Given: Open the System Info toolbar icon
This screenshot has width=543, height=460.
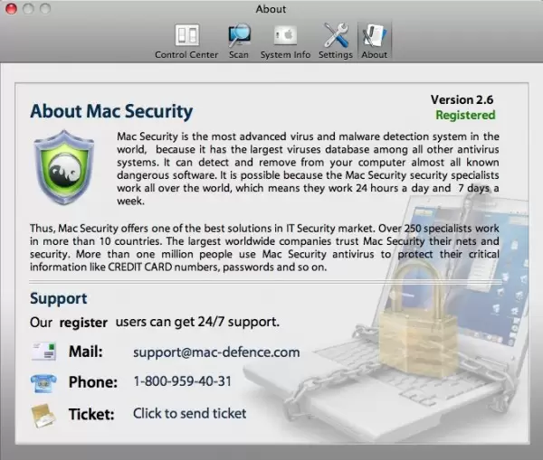Looking at the screenshot, I should coord(285,38).
